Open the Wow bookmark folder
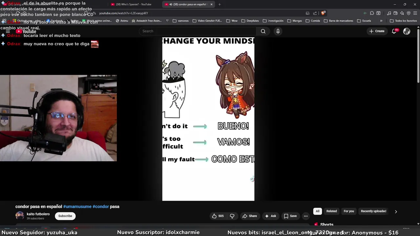Viewport: 420px width, 236px height. tap(232, 21)
